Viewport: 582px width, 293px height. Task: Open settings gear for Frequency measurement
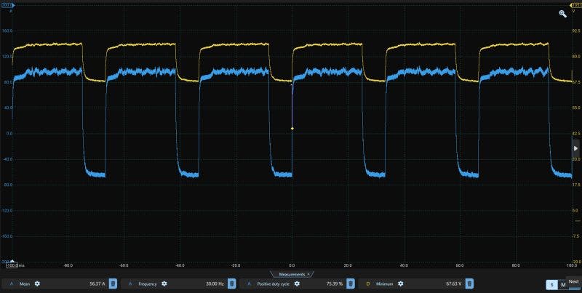point(164,284)
